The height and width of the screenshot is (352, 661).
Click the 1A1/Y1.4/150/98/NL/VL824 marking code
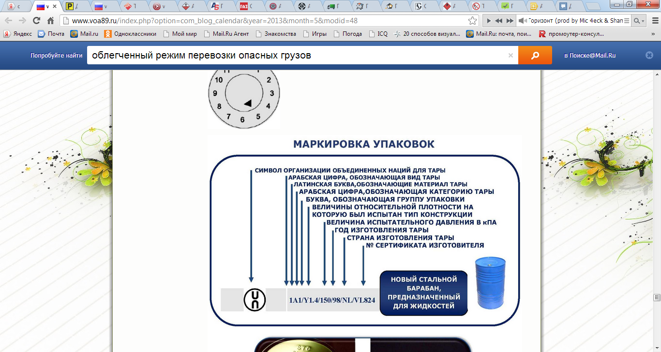click(x=332, y=300)
